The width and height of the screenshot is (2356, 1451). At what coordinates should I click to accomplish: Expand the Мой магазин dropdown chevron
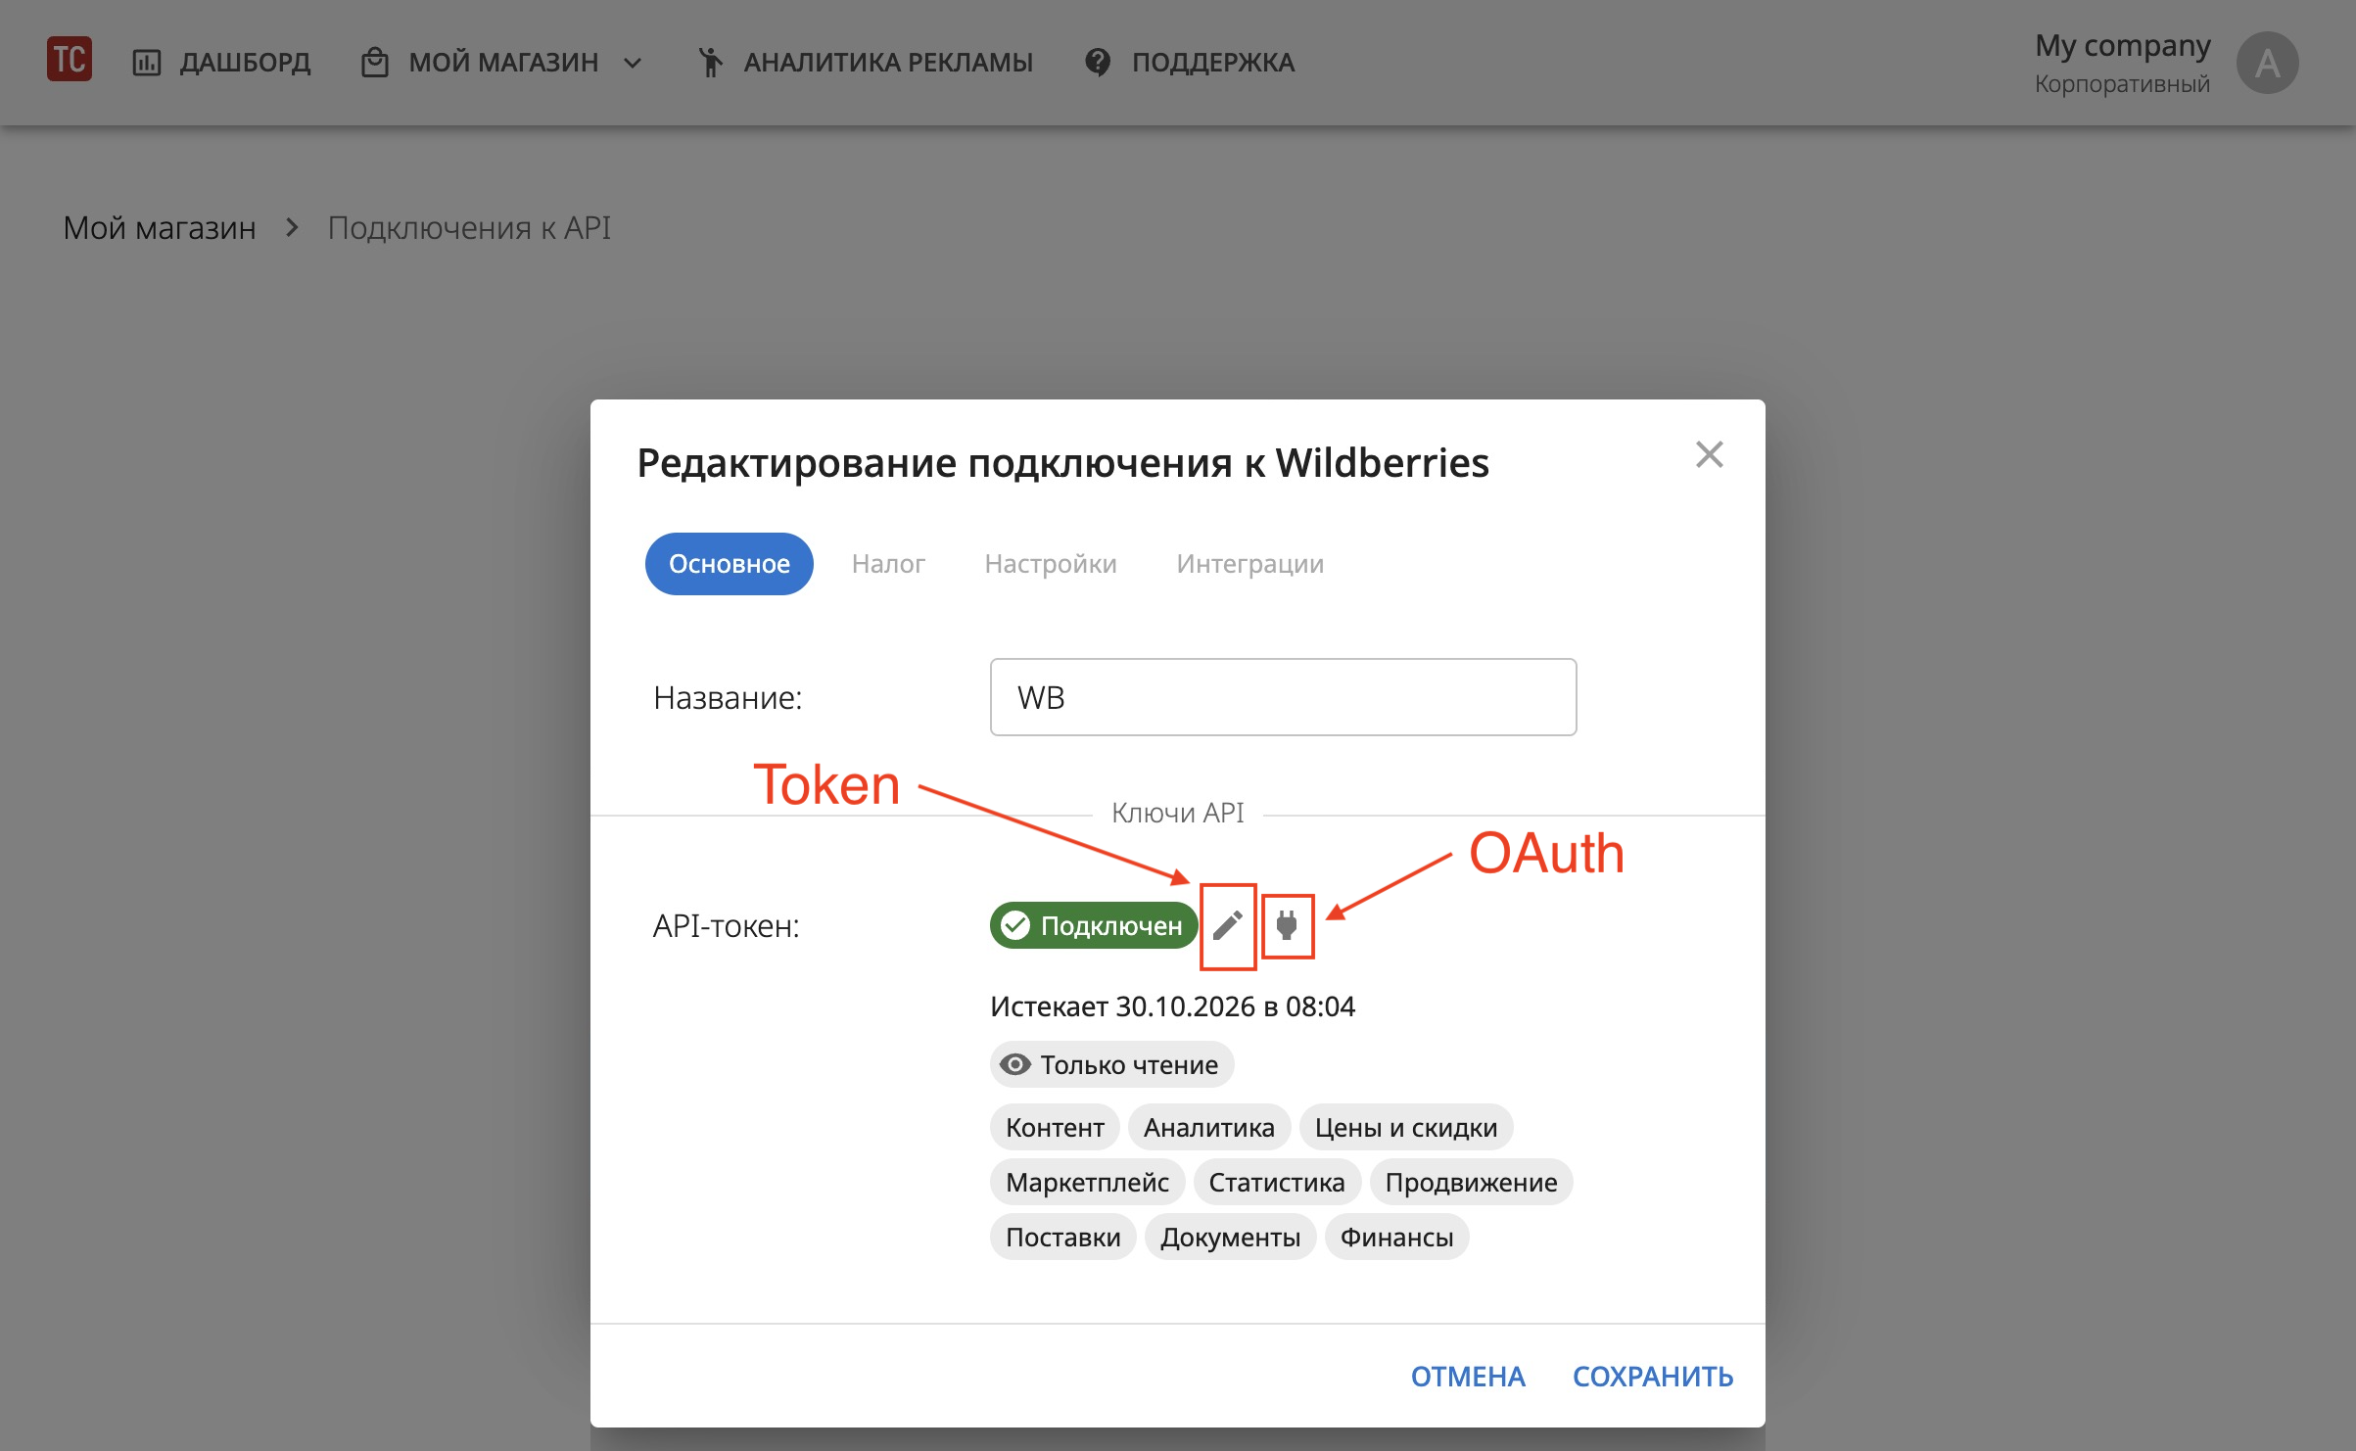pyautogui.click(x=633, y=64)
